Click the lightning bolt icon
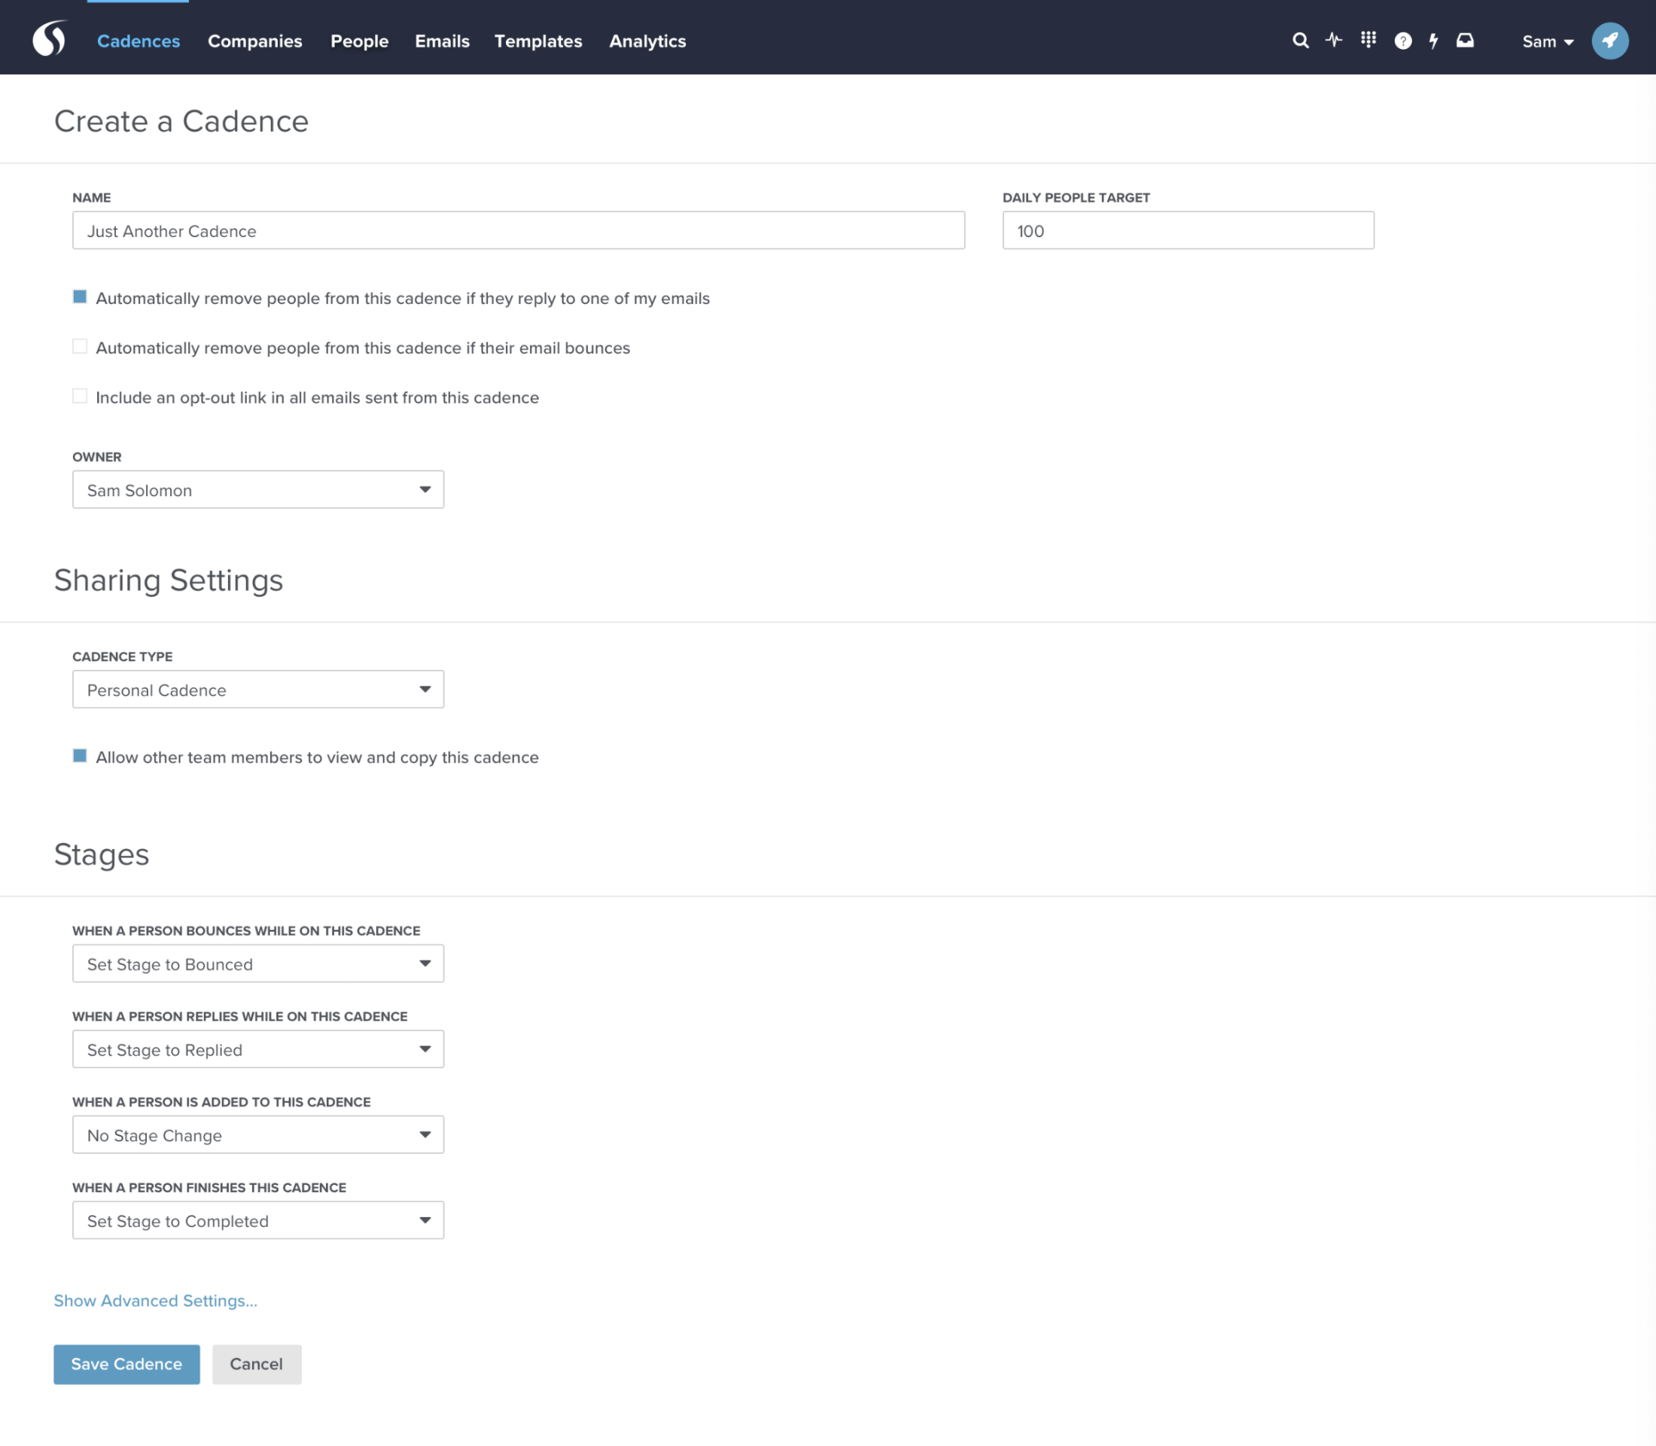This screenshot has height=1446, width=1656. tap(1433, 41)
